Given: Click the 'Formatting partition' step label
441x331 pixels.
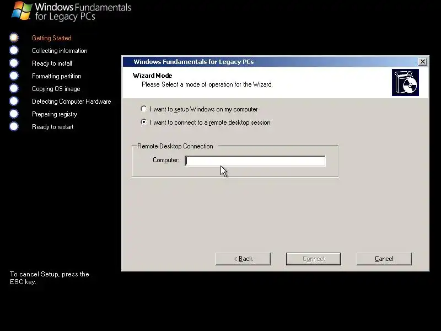Looking at the screenshot, I should [x=57, y=76].
